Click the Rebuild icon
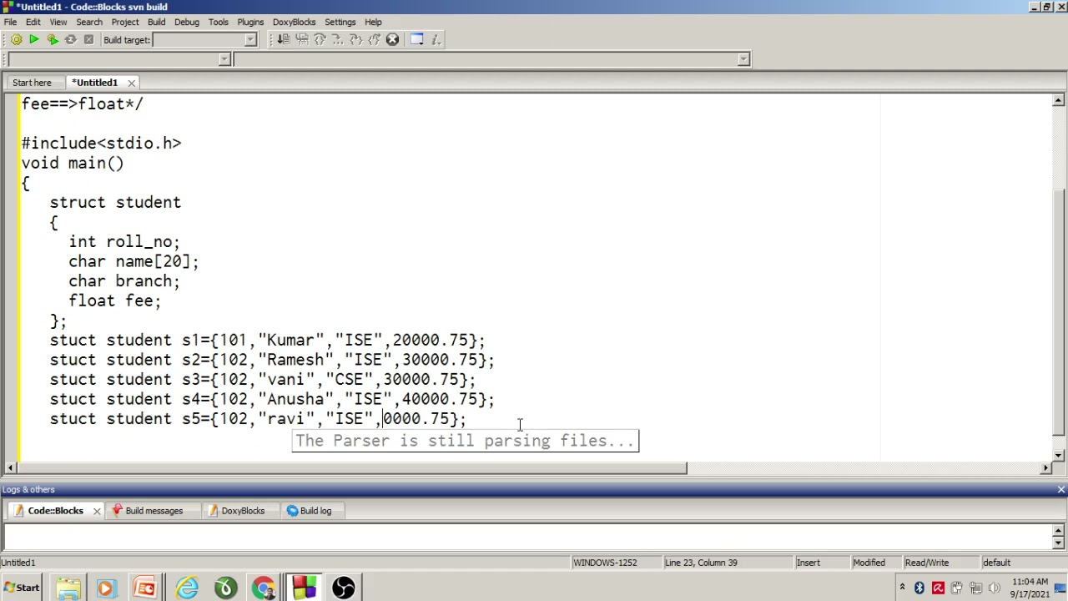 [x=71, y=39]
